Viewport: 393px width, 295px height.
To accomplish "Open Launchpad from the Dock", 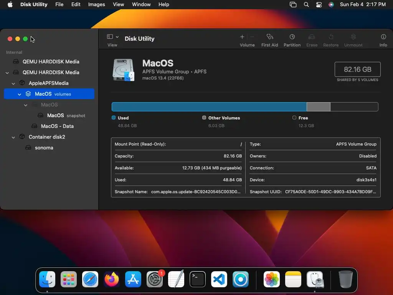I will [69, 279].
